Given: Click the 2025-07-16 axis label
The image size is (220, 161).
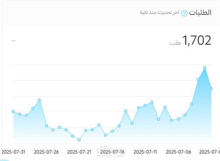Looking at the screenshot, I should (112, 152).
